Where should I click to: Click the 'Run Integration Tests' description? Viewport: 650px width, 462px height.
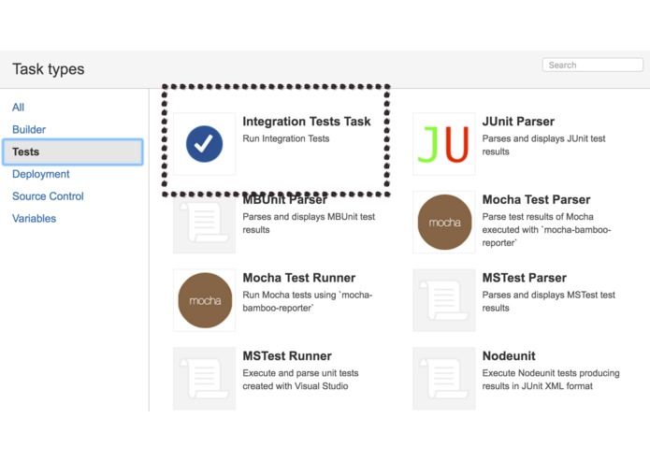tap(286, 138)
